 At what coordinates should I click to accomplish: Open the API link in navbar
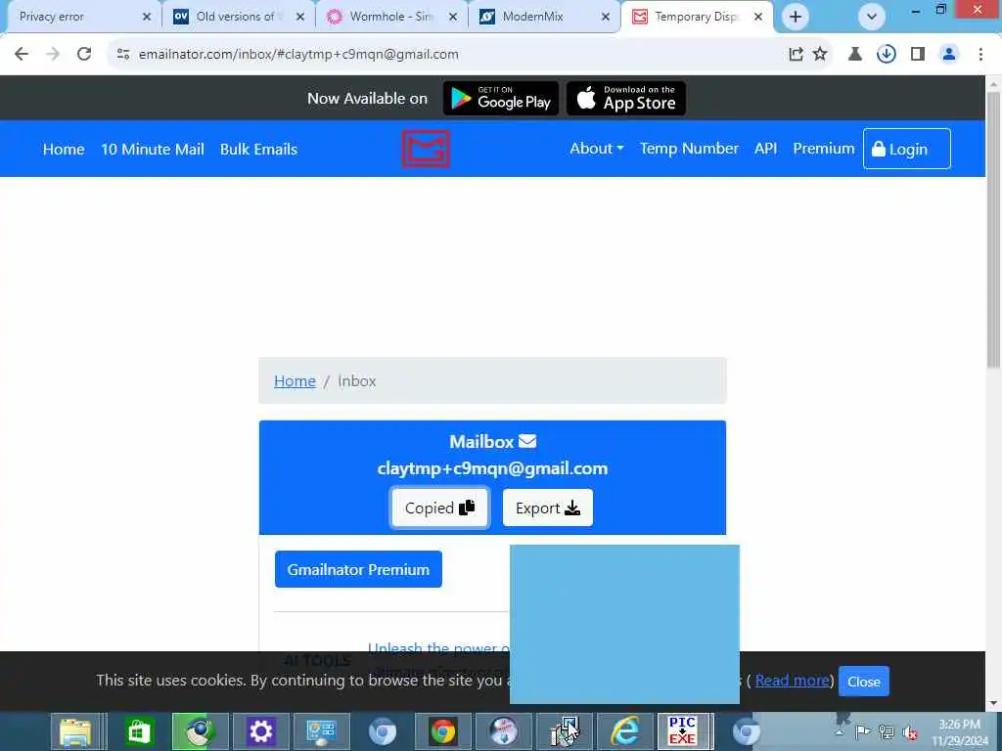point(765,149)
